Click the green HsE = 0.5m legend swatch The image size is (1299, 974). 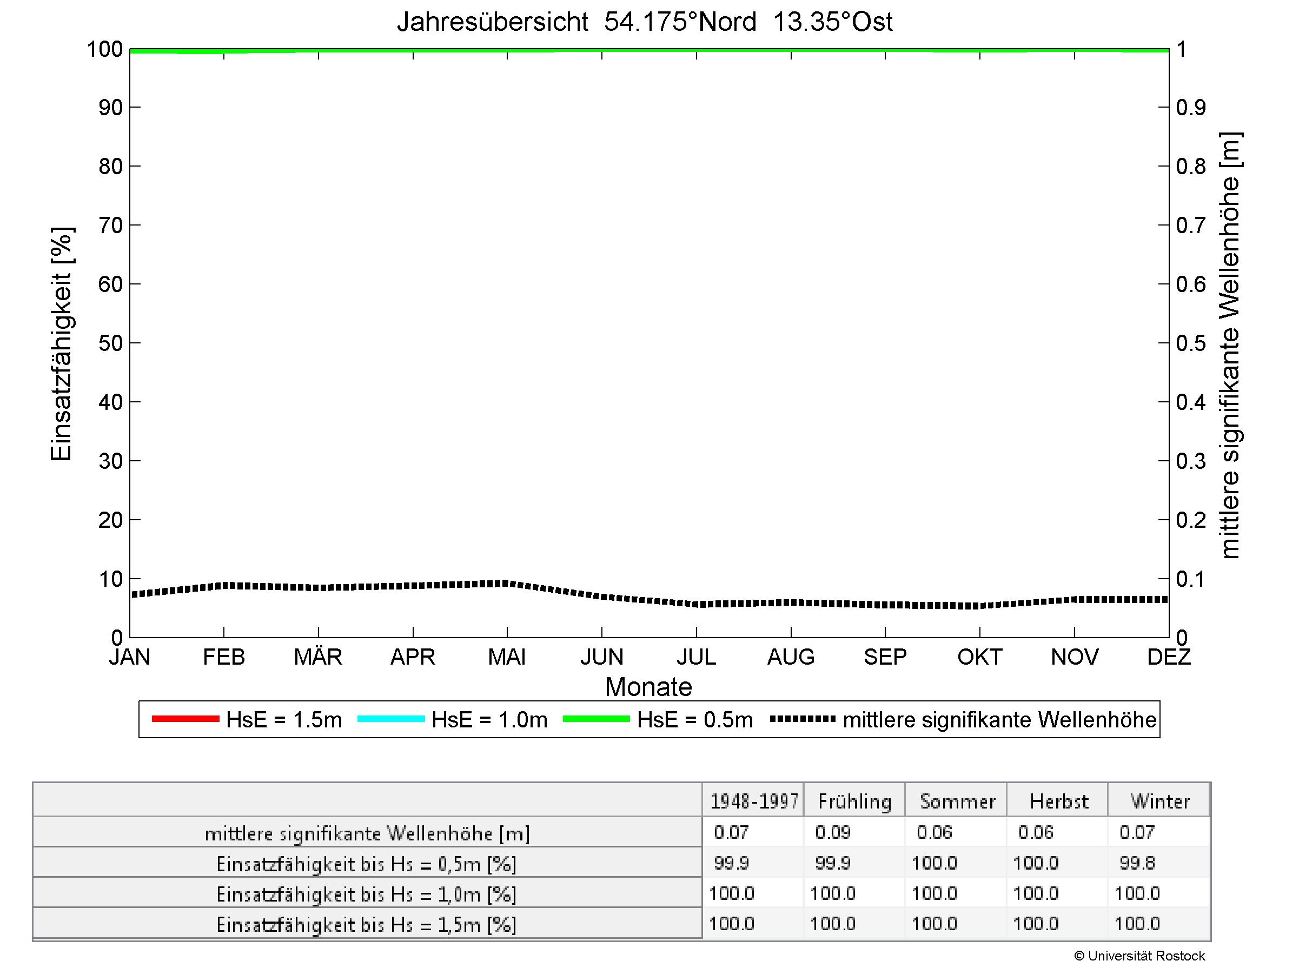point(596,719)
